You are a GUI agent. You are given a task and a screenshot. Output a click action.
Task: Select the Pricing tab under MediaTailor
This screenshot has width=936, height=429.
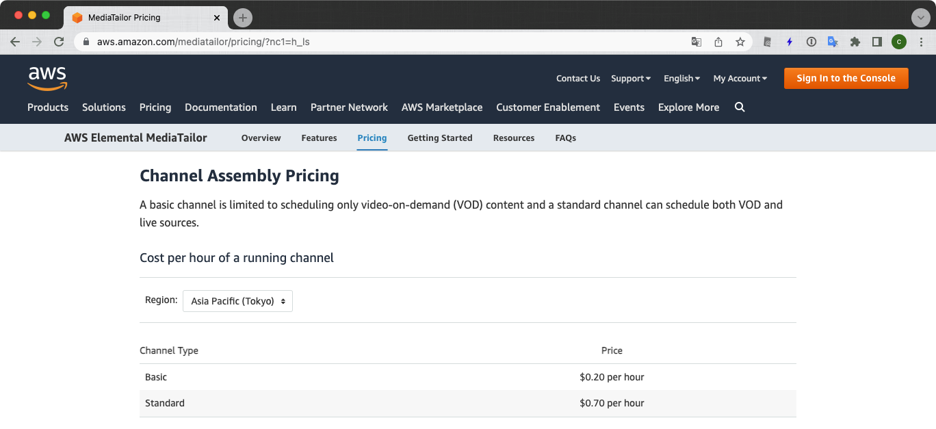[x=372, y=138]
